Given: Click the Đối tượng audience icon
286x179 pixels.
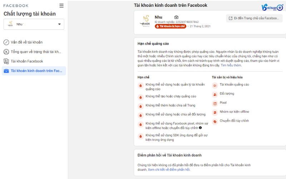Looking at the screenshot, I should click(x=215, y=94).
